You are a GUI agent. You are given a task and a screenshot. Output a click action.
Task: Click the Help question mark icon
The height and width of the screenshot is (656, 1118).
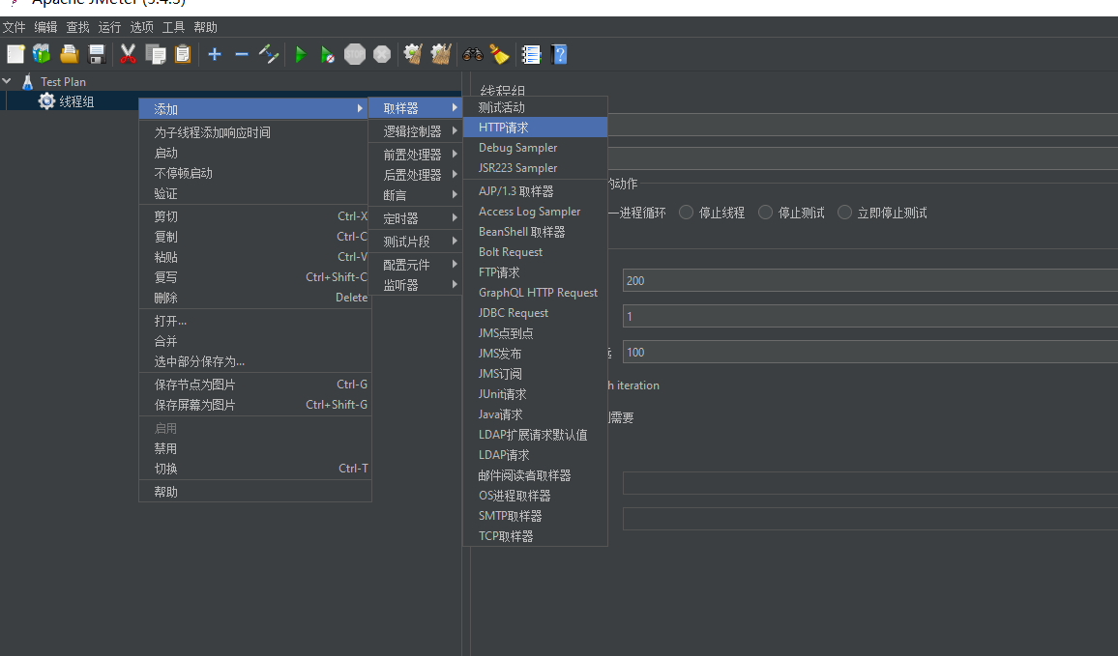pyautogui.click(x=559, y=54)
